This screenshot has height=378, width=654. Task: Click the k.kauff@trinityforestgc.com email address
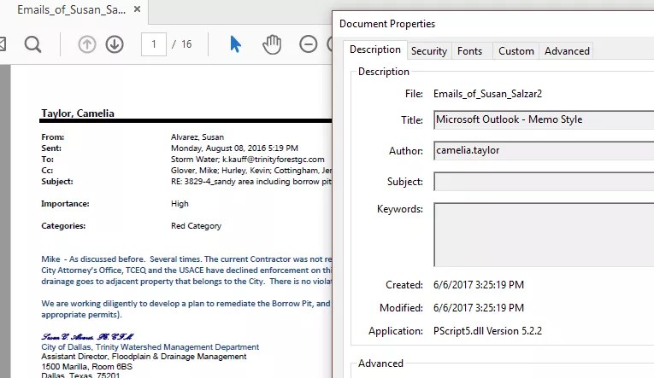(x=274, y=159)
